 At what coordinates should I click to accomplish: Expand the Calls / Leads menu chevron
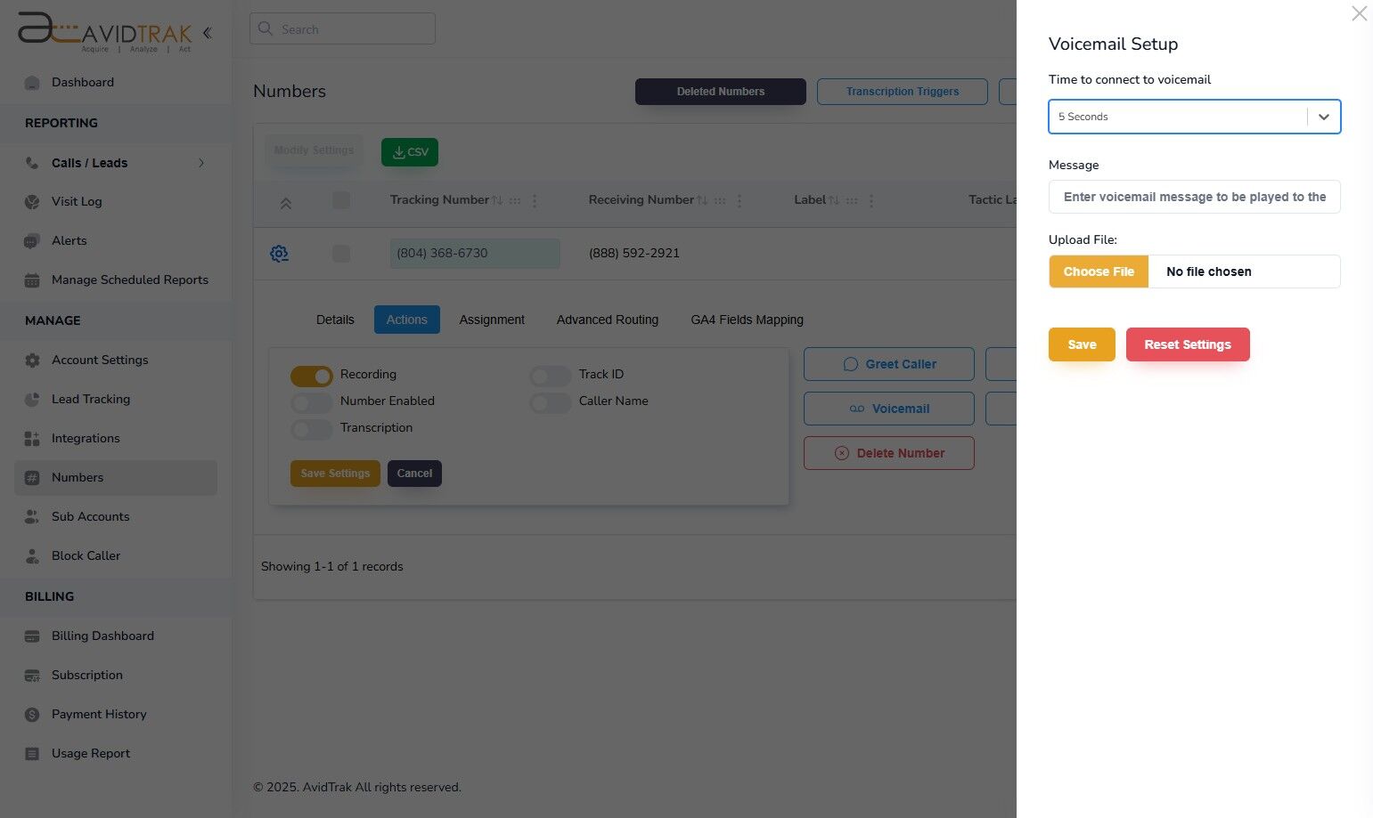coord(200,163)
